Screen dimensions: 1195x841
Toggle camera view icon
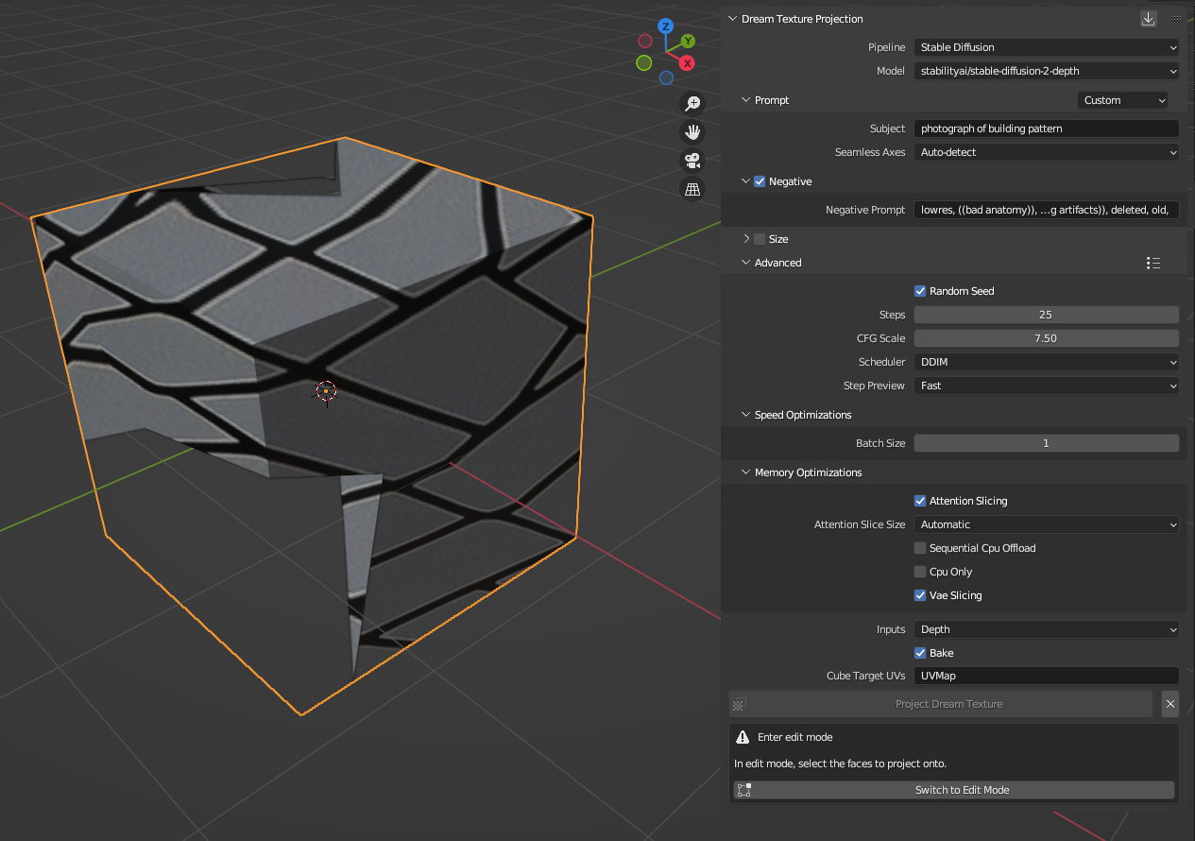tap(692, 161)
